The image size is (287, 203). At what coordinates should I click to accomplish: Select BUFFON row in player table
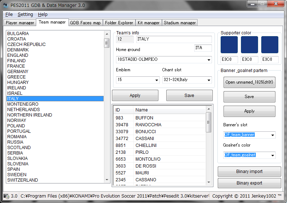click(x=159, y=118)
